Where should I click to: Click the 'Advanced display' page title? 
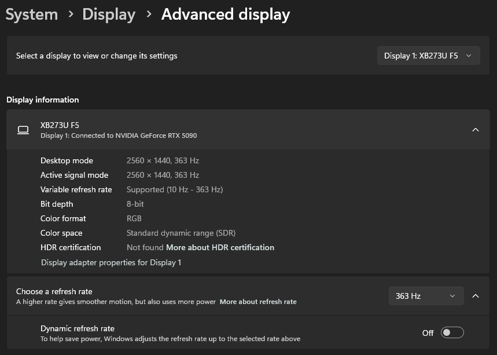226,14
